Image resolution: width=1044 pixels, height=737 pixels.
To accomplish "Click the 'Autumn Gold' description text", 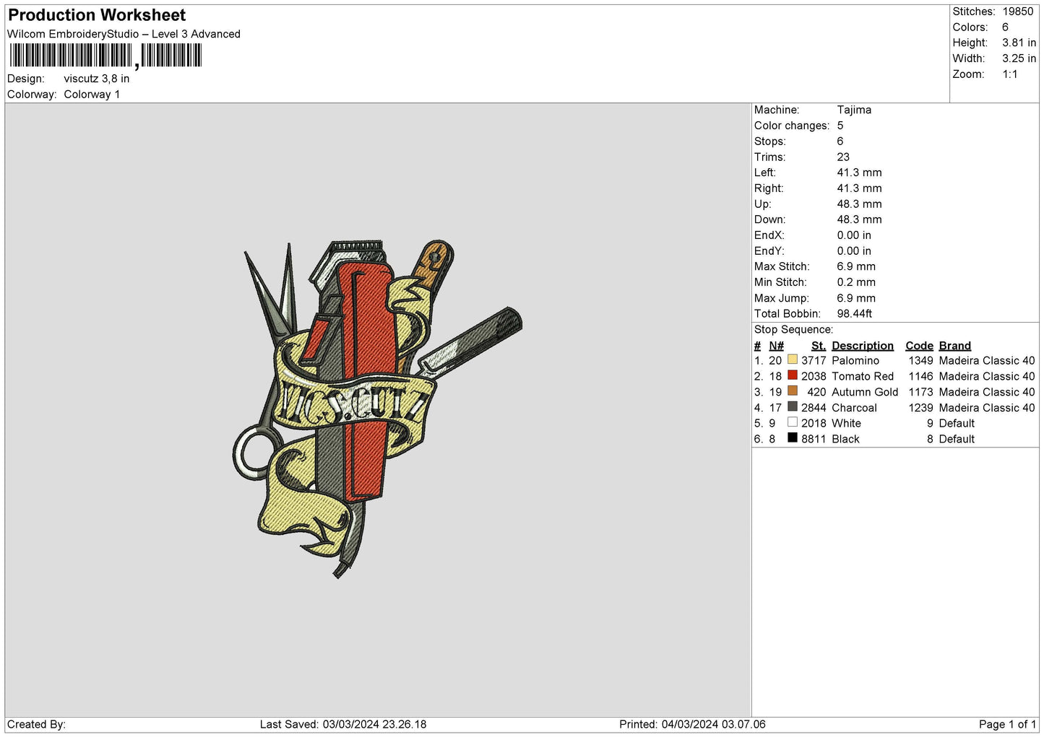I will pyautogui.click(x=865, y=392).
